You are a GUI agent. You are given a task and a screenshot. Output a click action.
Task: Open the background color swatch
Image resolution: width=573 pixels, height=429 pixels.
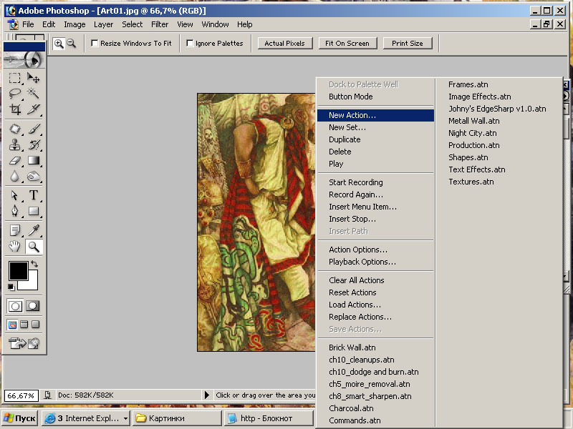tap(32, 285)
